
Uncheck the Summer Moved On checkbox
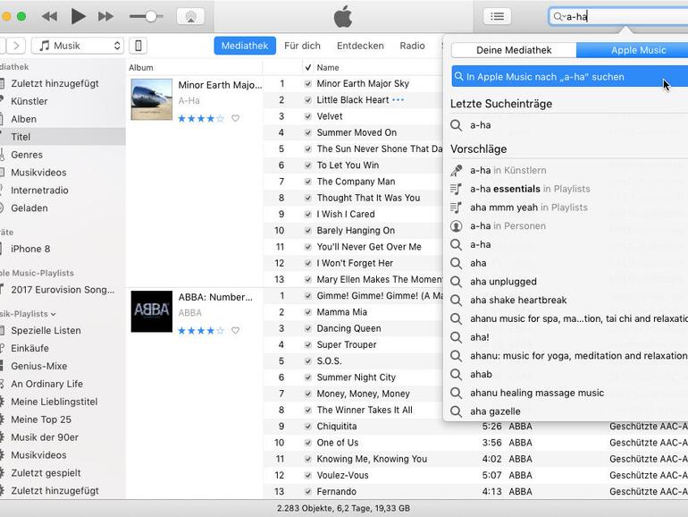[308, 132]
